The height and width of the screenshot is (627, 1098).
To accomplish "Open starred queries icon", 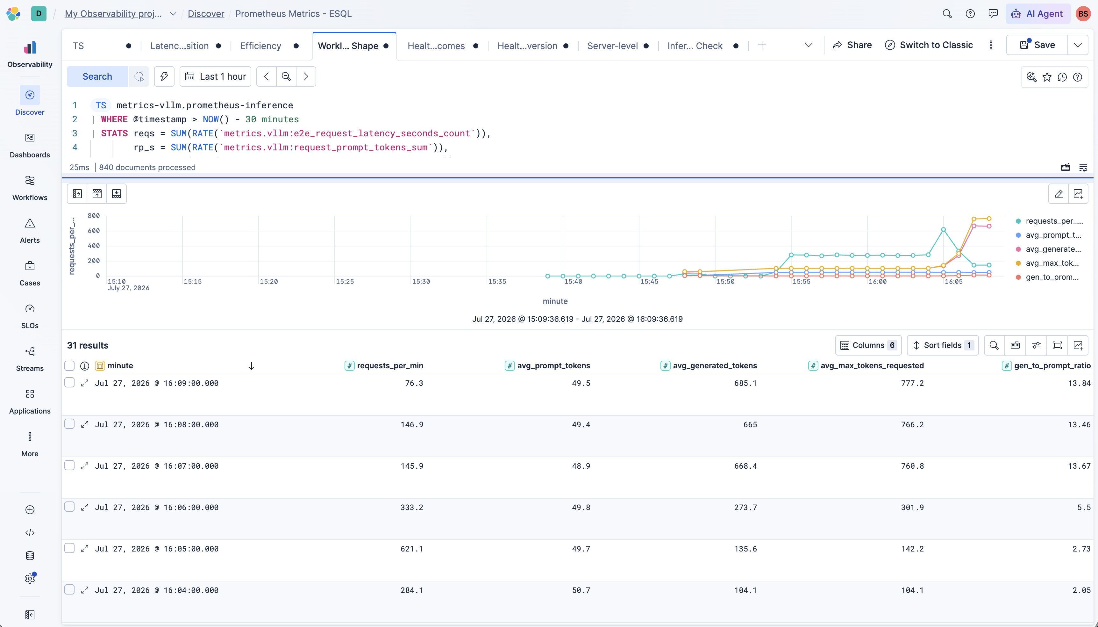I will 1047,77.
